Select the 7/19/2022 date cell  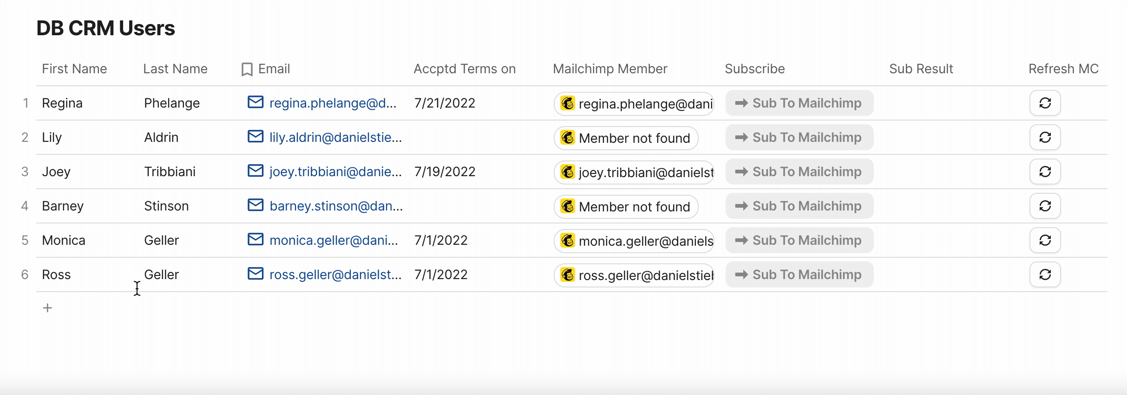tap(445, 172)
